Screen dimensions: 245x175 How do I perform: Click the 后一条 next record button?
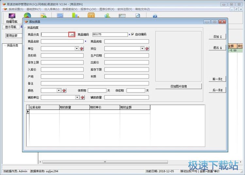217,90
